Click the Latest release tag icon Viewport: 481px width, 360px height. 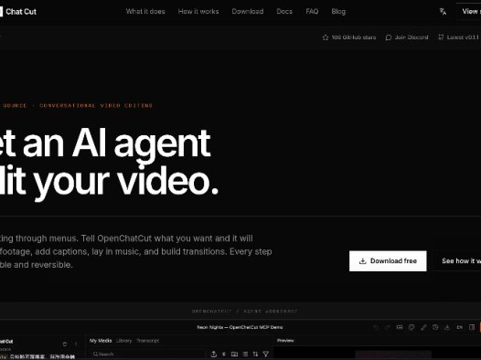click(441, 37)
